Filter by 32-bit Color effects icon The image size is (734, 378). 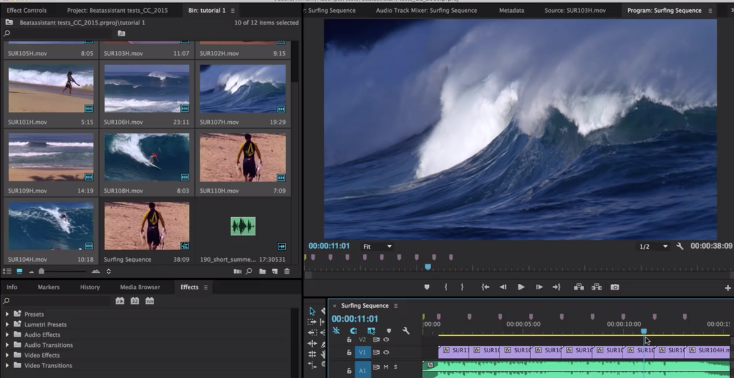coord(135,301)
